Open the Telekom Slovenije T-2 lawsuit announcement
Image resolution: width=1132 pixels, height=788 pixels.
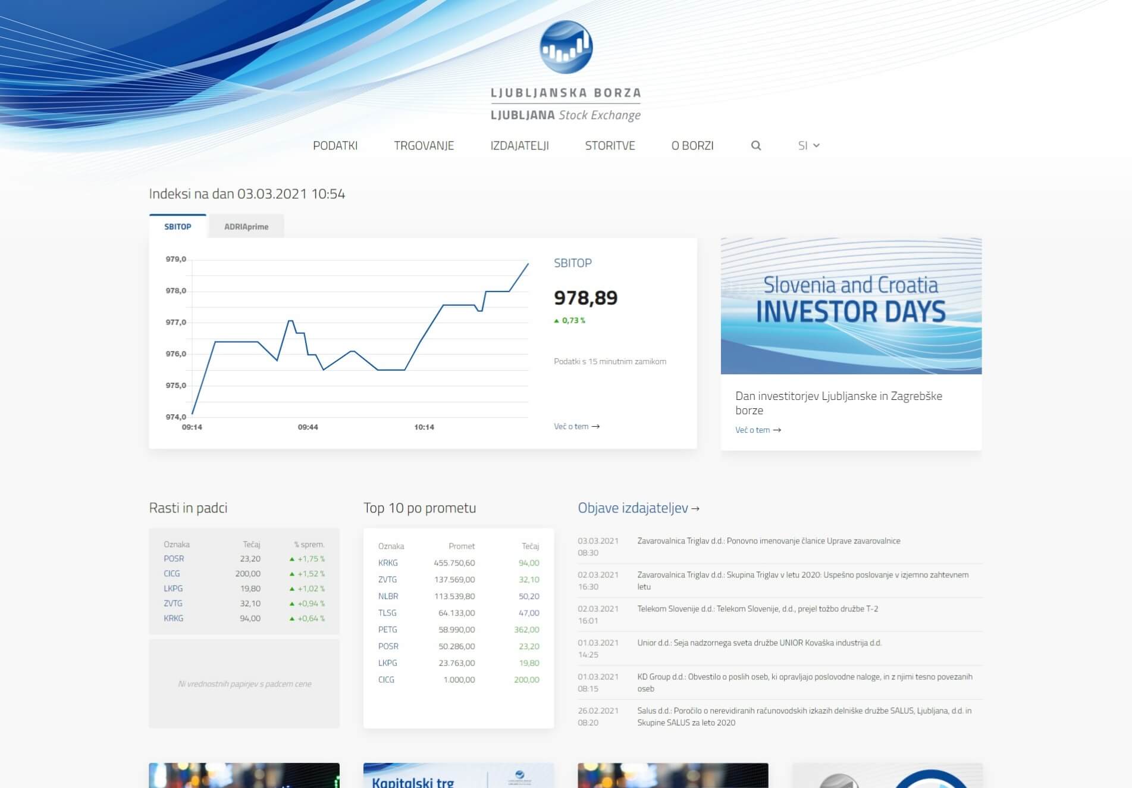coord(757,609)
